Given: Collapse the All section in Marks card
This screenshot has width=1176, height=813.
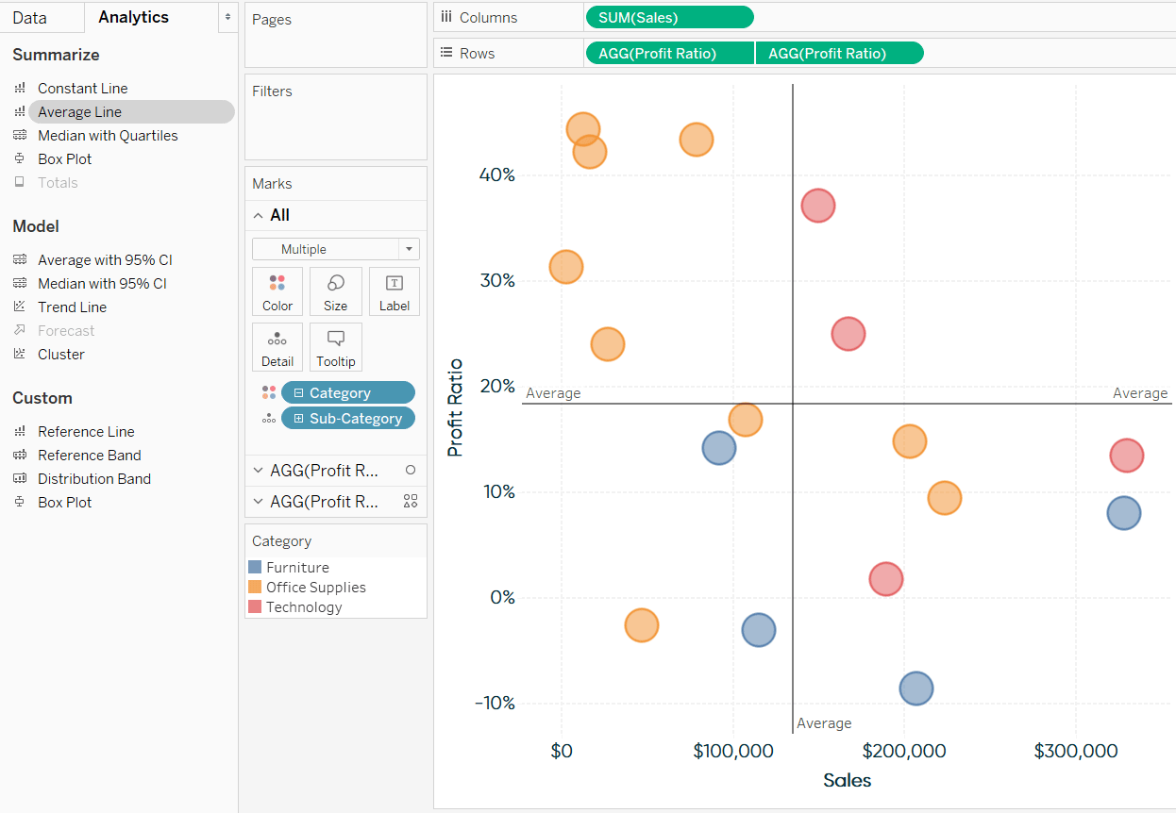Looking at the screenshot, I should [x=258, y=215].
